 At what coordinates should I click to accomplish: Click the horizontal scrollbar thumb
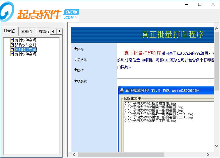pyautogui.click(x=121, y=155)
